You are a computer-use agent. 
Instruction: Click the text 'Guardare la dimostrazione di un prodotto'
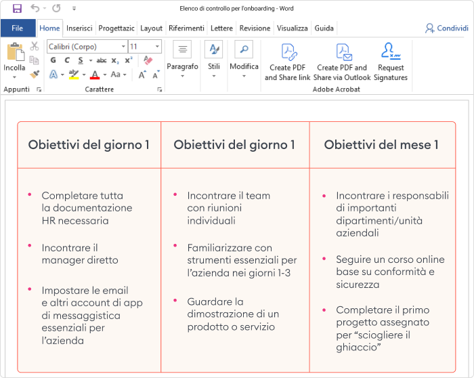[233, 314]
